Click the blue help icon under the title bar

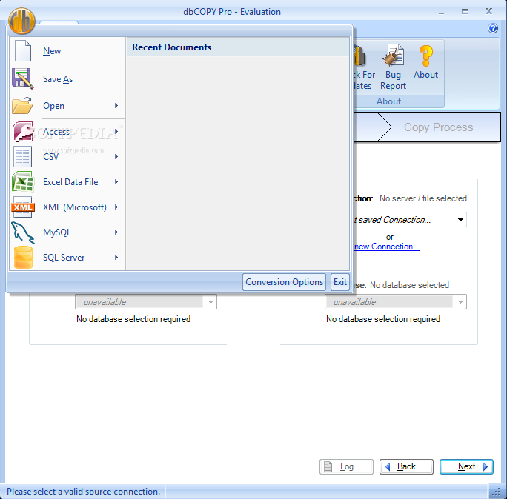[x=493, y=28]
